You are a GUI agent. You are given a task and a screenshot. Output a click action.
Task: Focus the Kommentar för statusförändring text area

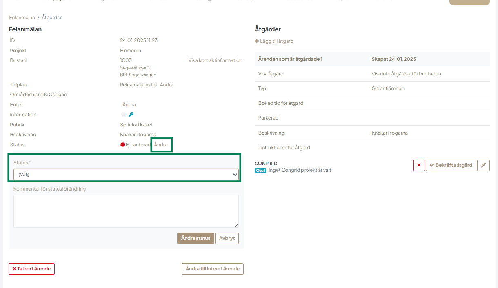[126, 211]
